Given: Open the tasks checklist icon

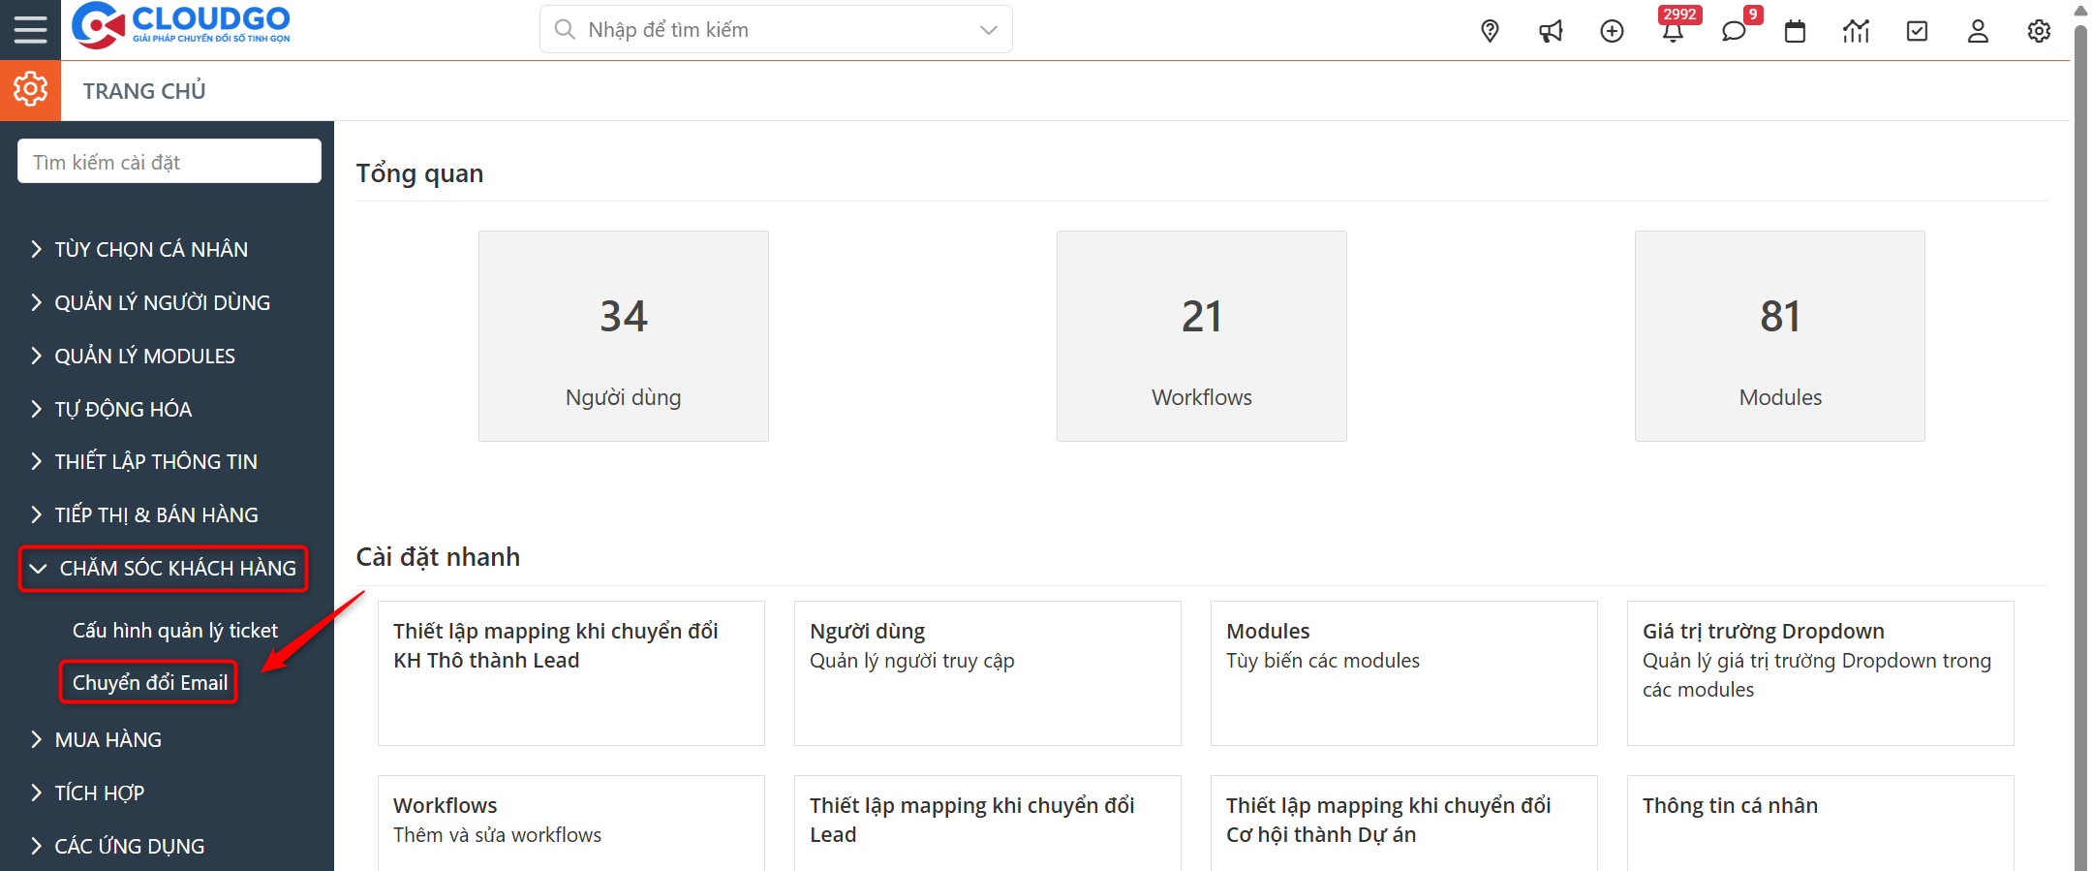Looking at the screenshot, I should click(1917, 31).
